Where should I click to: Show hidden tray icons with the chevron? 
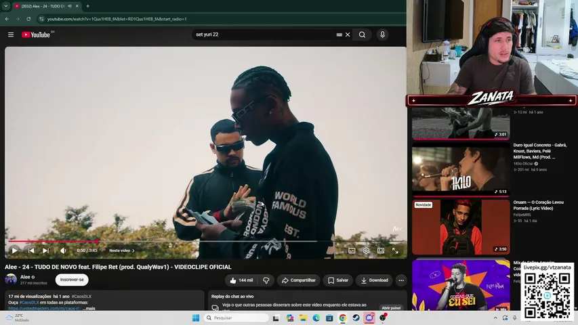point(495,318)
